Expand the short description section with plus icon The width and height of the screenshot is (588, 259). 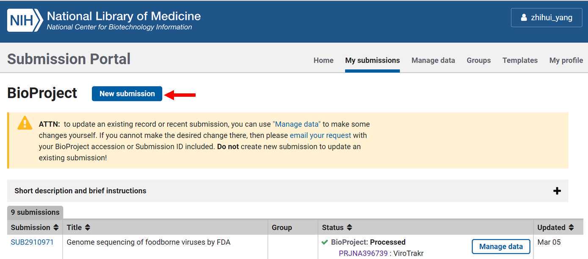[557, 191]
